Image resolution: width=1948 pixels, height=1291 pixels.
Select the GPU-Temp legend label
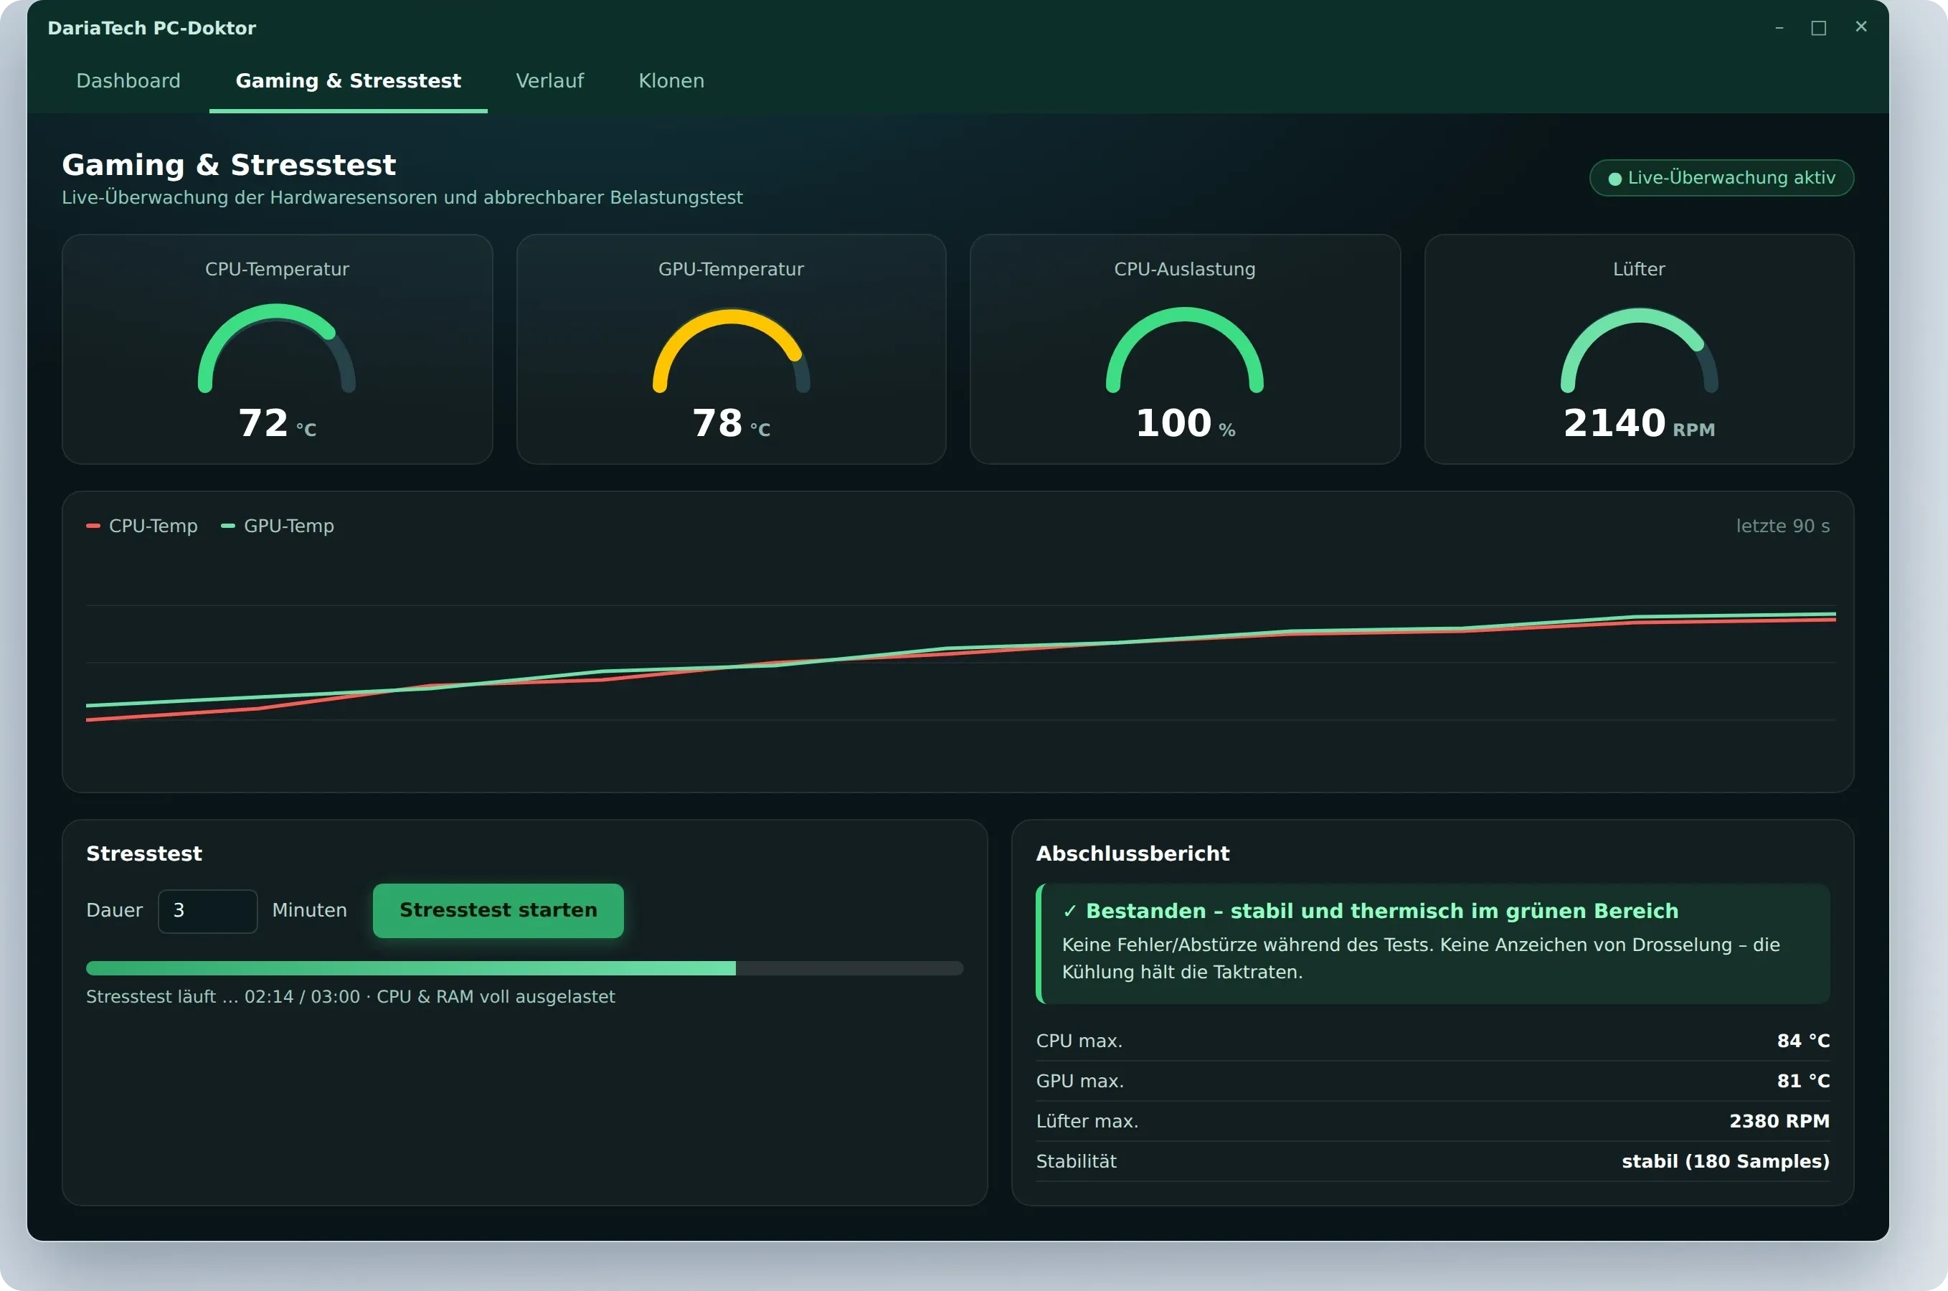click(289, 525)
